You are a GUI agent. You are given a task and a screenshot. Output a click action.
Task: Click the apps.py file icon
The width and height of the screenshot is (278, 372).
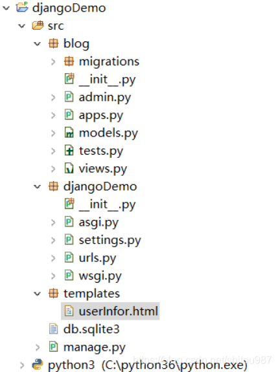[x=69, y=115]
